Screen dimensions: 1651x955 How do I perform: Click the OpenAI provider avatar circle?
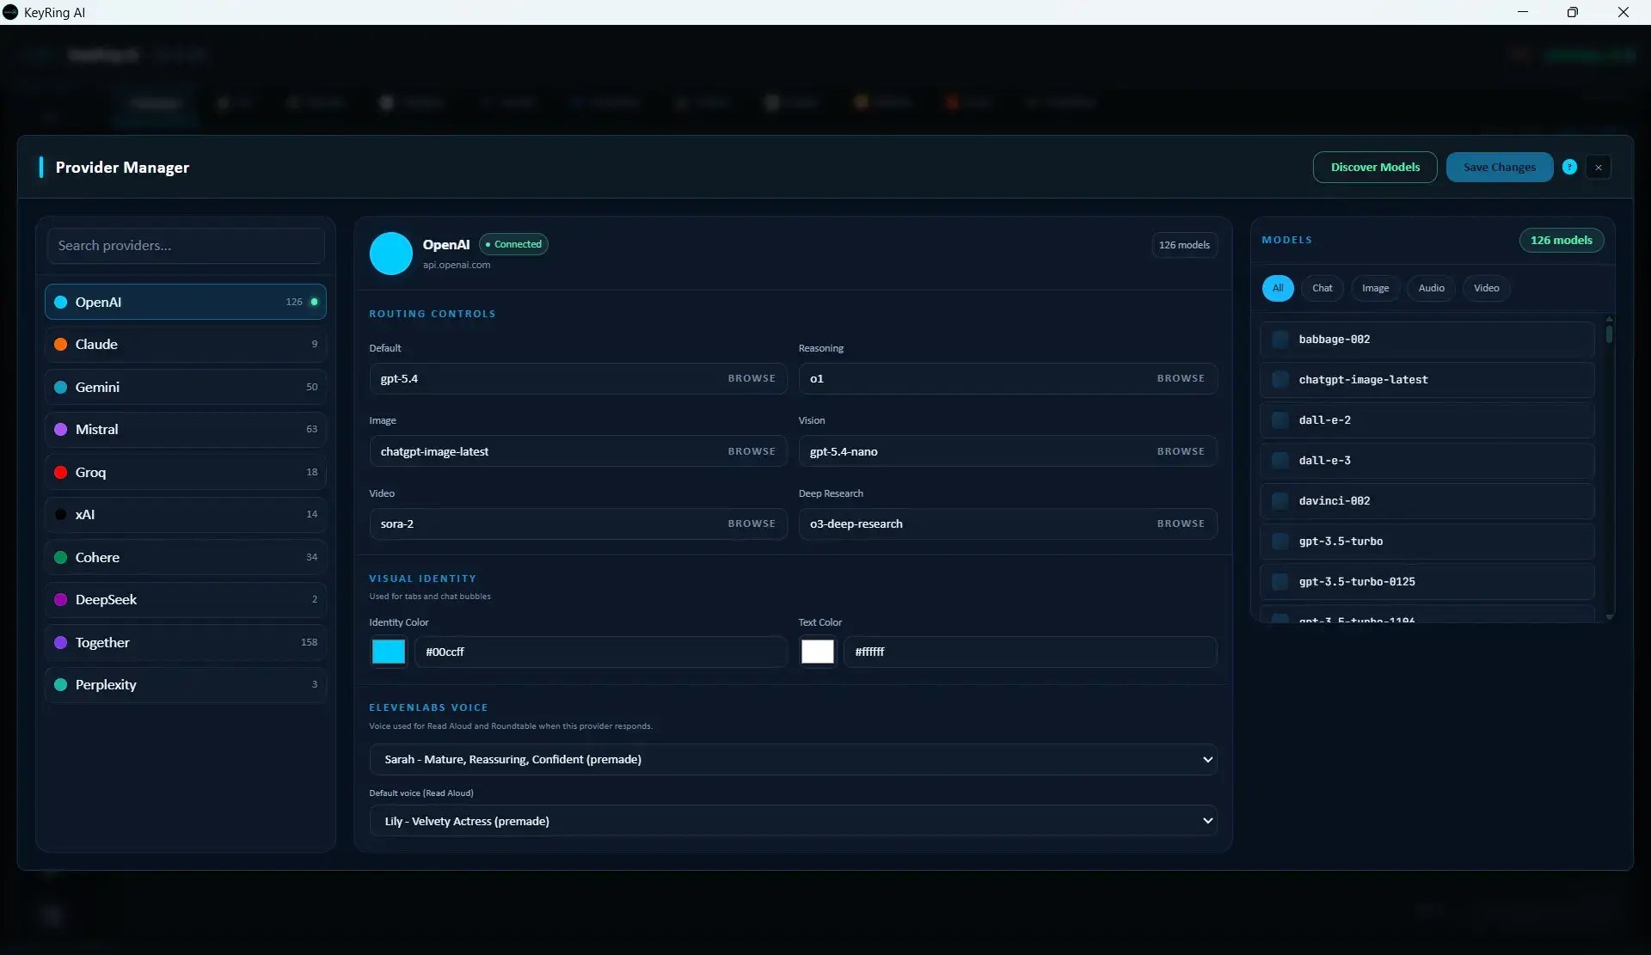click(390, 254)
